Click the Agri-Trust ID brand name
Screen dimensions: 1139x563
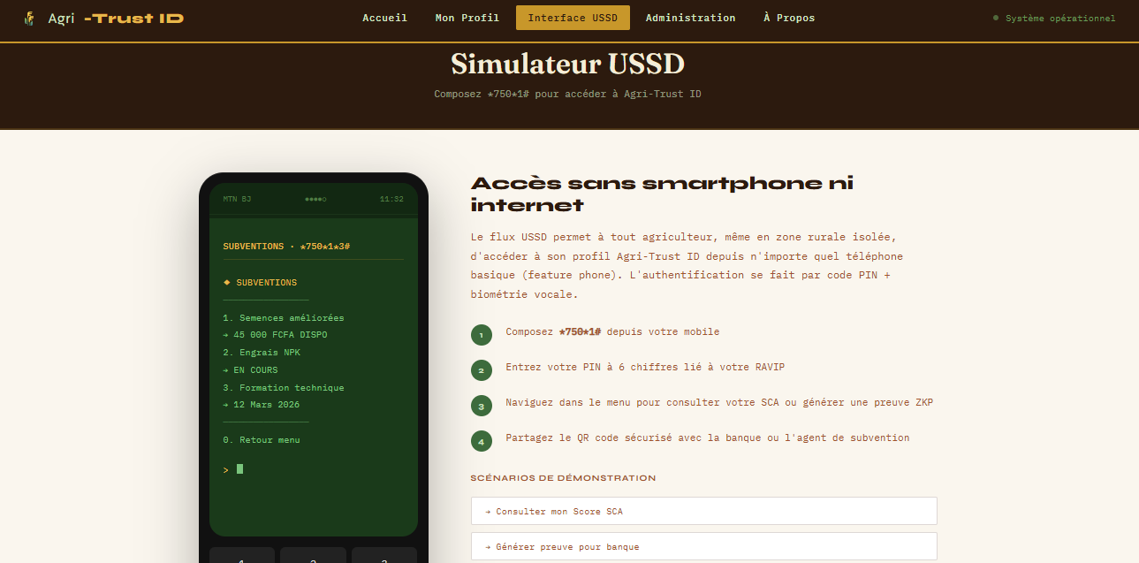pos(116,18)
